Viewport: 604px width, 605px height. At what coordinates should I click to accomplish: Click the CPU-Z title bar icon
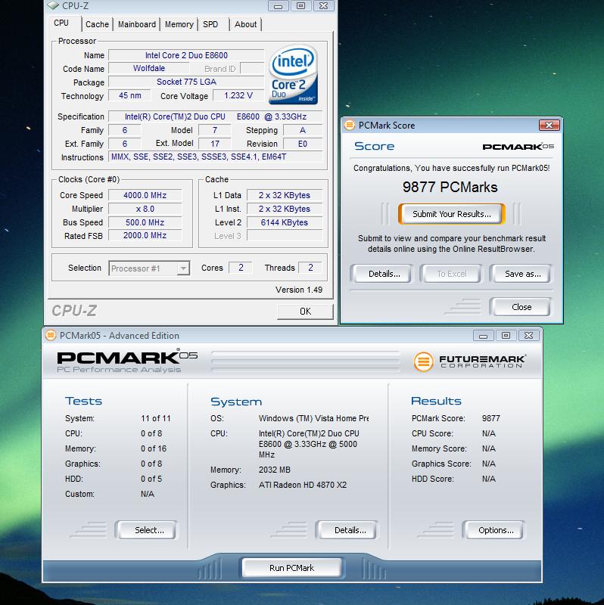coord(52,6)
